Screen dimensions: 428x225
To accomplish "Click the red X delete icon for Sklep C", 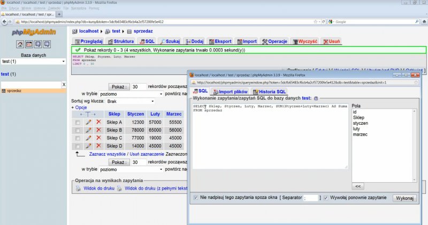I will click(x=98, y=138).
